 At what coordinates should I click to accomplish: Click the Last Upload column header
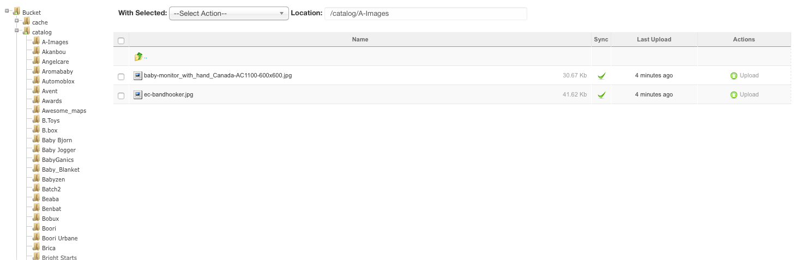(654, 39)
